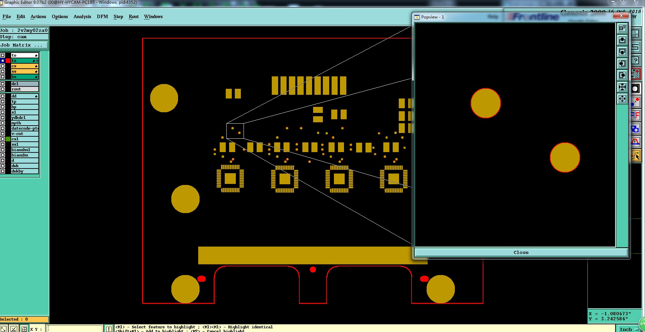
Task: Zoom in the Popview with inward arrows icon
Action: [x=622, y=87]
